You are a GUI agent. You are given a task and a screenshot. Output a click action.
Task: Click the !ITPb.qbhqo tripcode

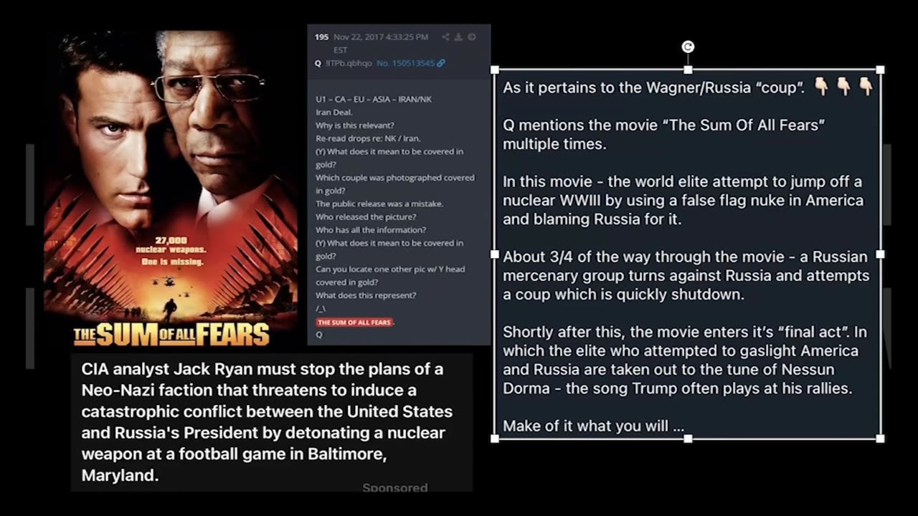coord(349,63)
